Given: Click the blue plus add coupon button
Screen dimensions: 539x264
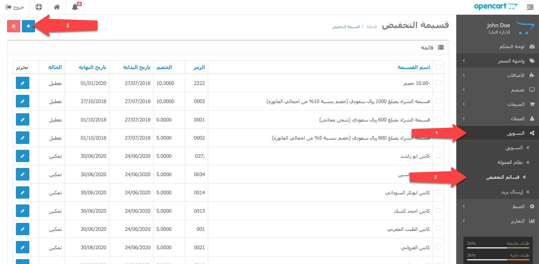Looking at the screenshot, I should [x=28, y=26].
